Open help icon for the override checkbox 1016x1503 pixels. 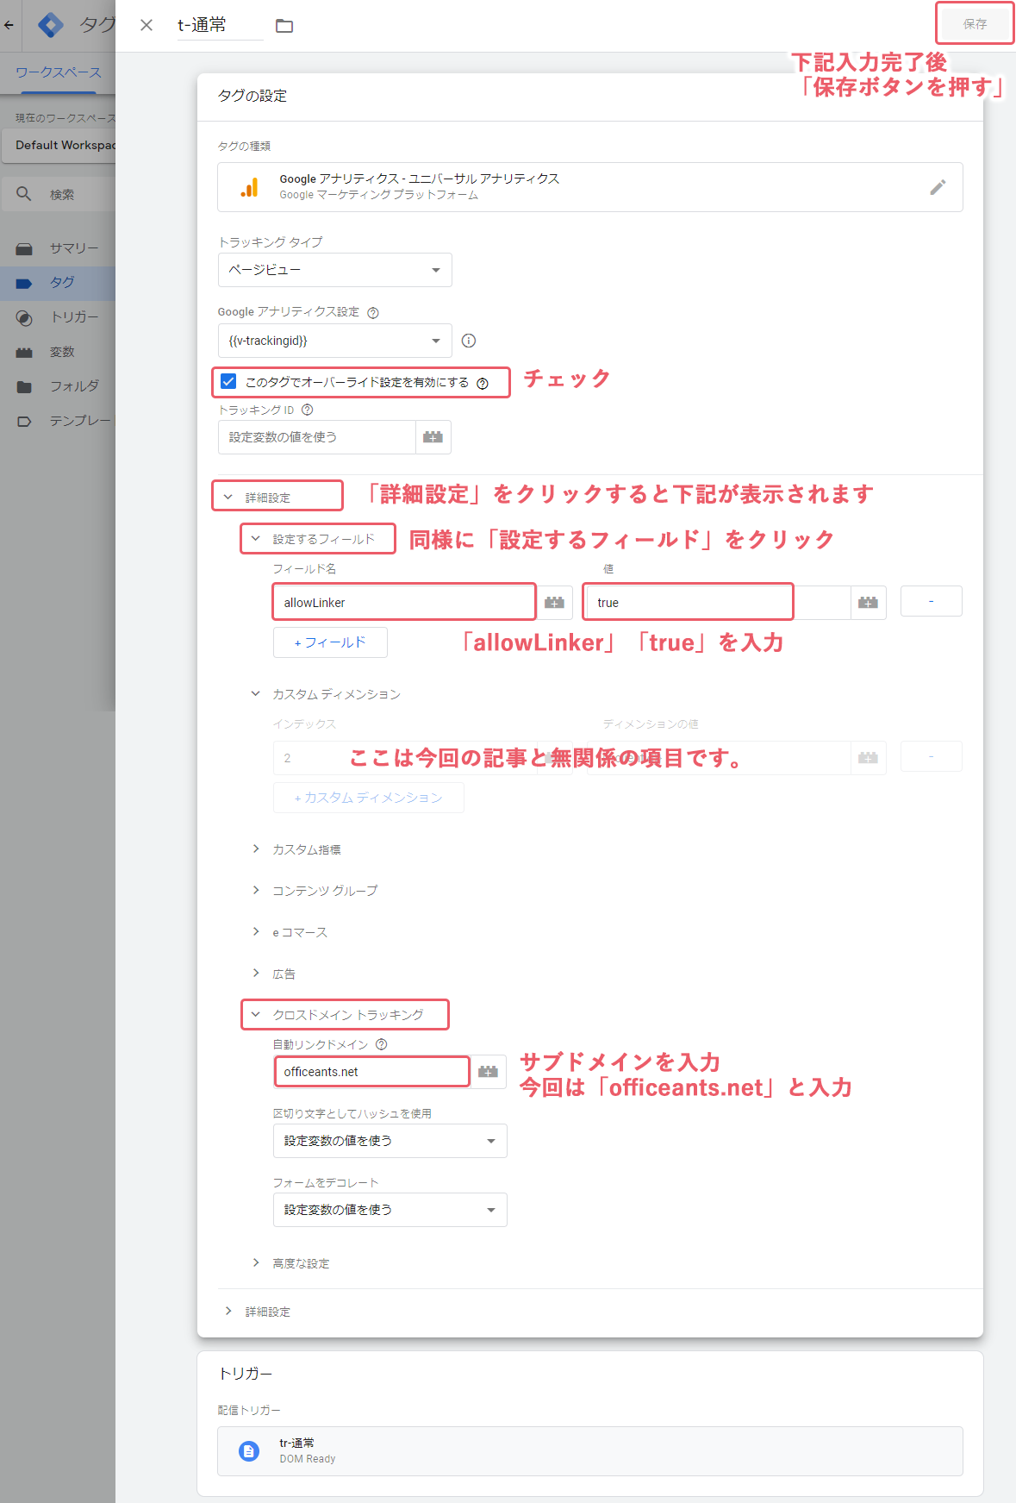coord(483,384)
